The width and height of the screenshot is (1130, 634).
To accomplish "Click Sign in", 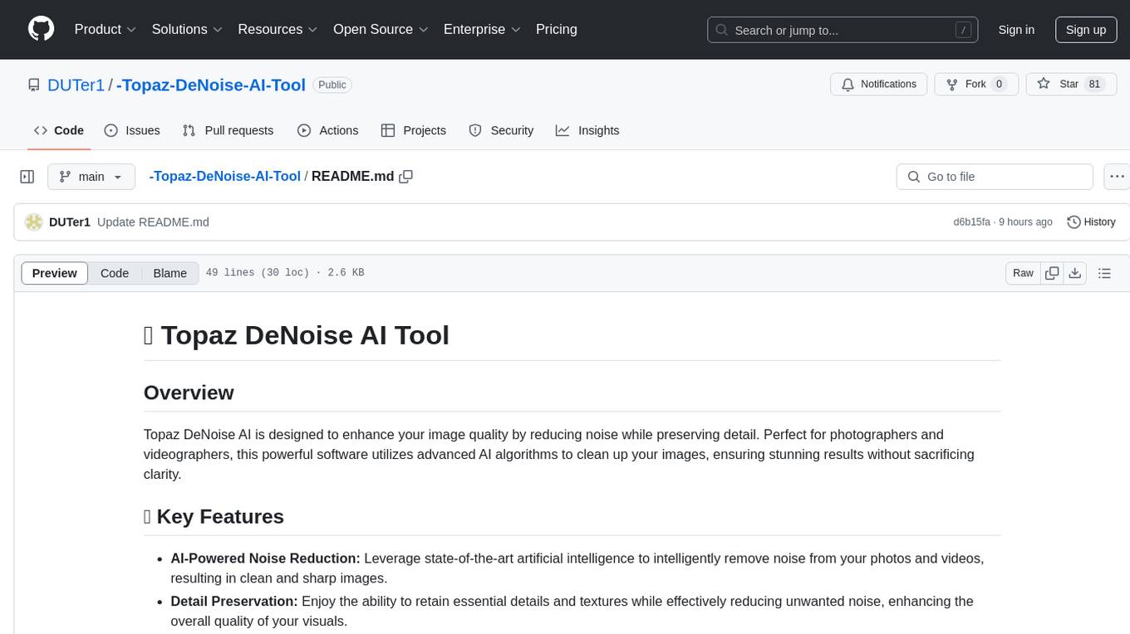I will click(x=1016, y=30).
